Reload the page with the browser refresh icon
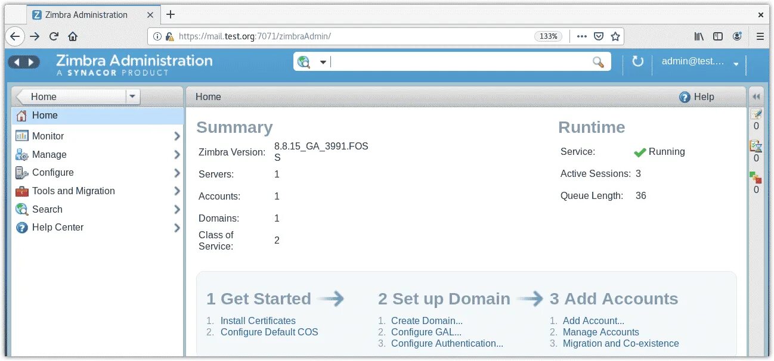Image resolution: width=774 pixels, height=361 pixels. (54, 36)
